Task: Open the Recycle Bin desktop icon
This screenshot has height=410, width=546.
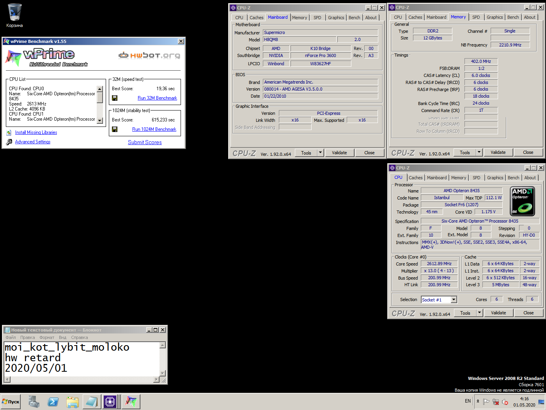Action: (x=14, y=16)
